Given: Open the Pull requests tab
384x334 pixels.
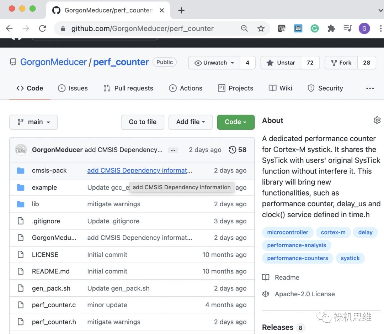Looking at the screenshot, I should pos(128,88).
